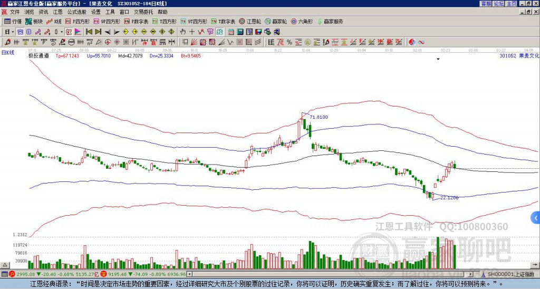The width and height of the screenshot is (540, 289).
Task: Click yellow diamond left-arrow icon
Action: pos(126,32)
